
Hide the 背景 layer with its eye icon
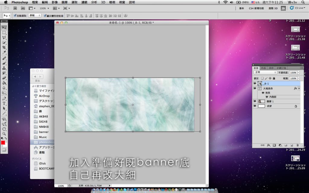point(255,106)
